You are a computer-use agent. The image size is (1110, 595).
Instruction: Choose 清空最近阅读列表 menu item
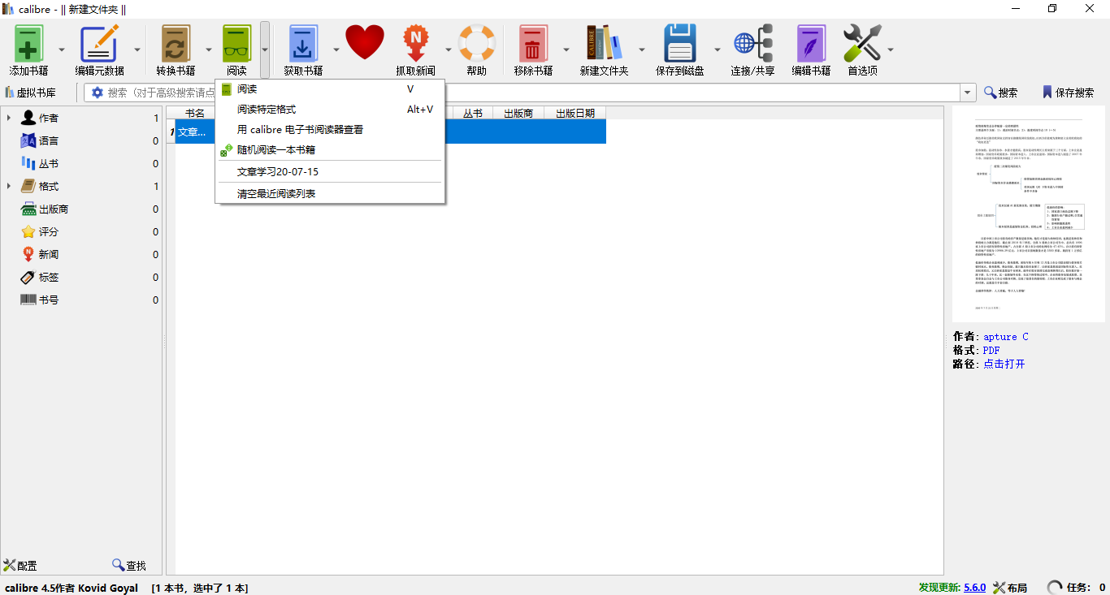330,194
